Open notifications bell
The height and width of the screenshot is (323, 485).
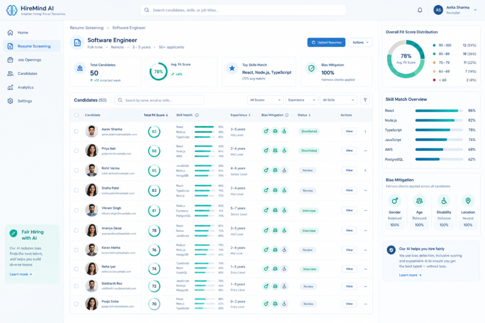click(420, 10)
